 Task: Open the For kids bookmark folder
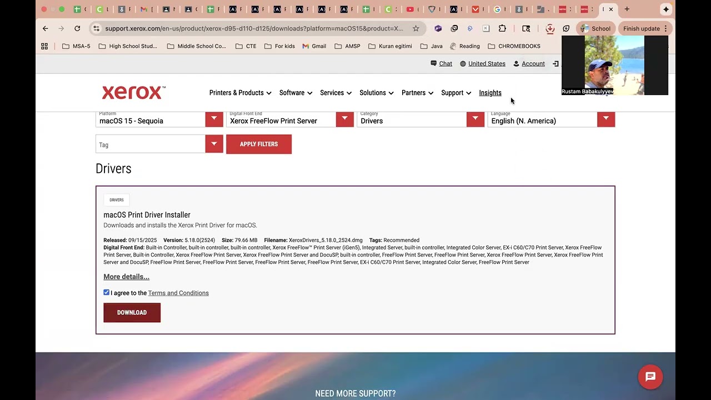tap(279, 46)
